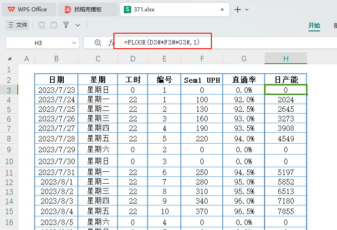Click the zoom magnifier icon in formula bar
337x230 pixels.
(98, 43)
